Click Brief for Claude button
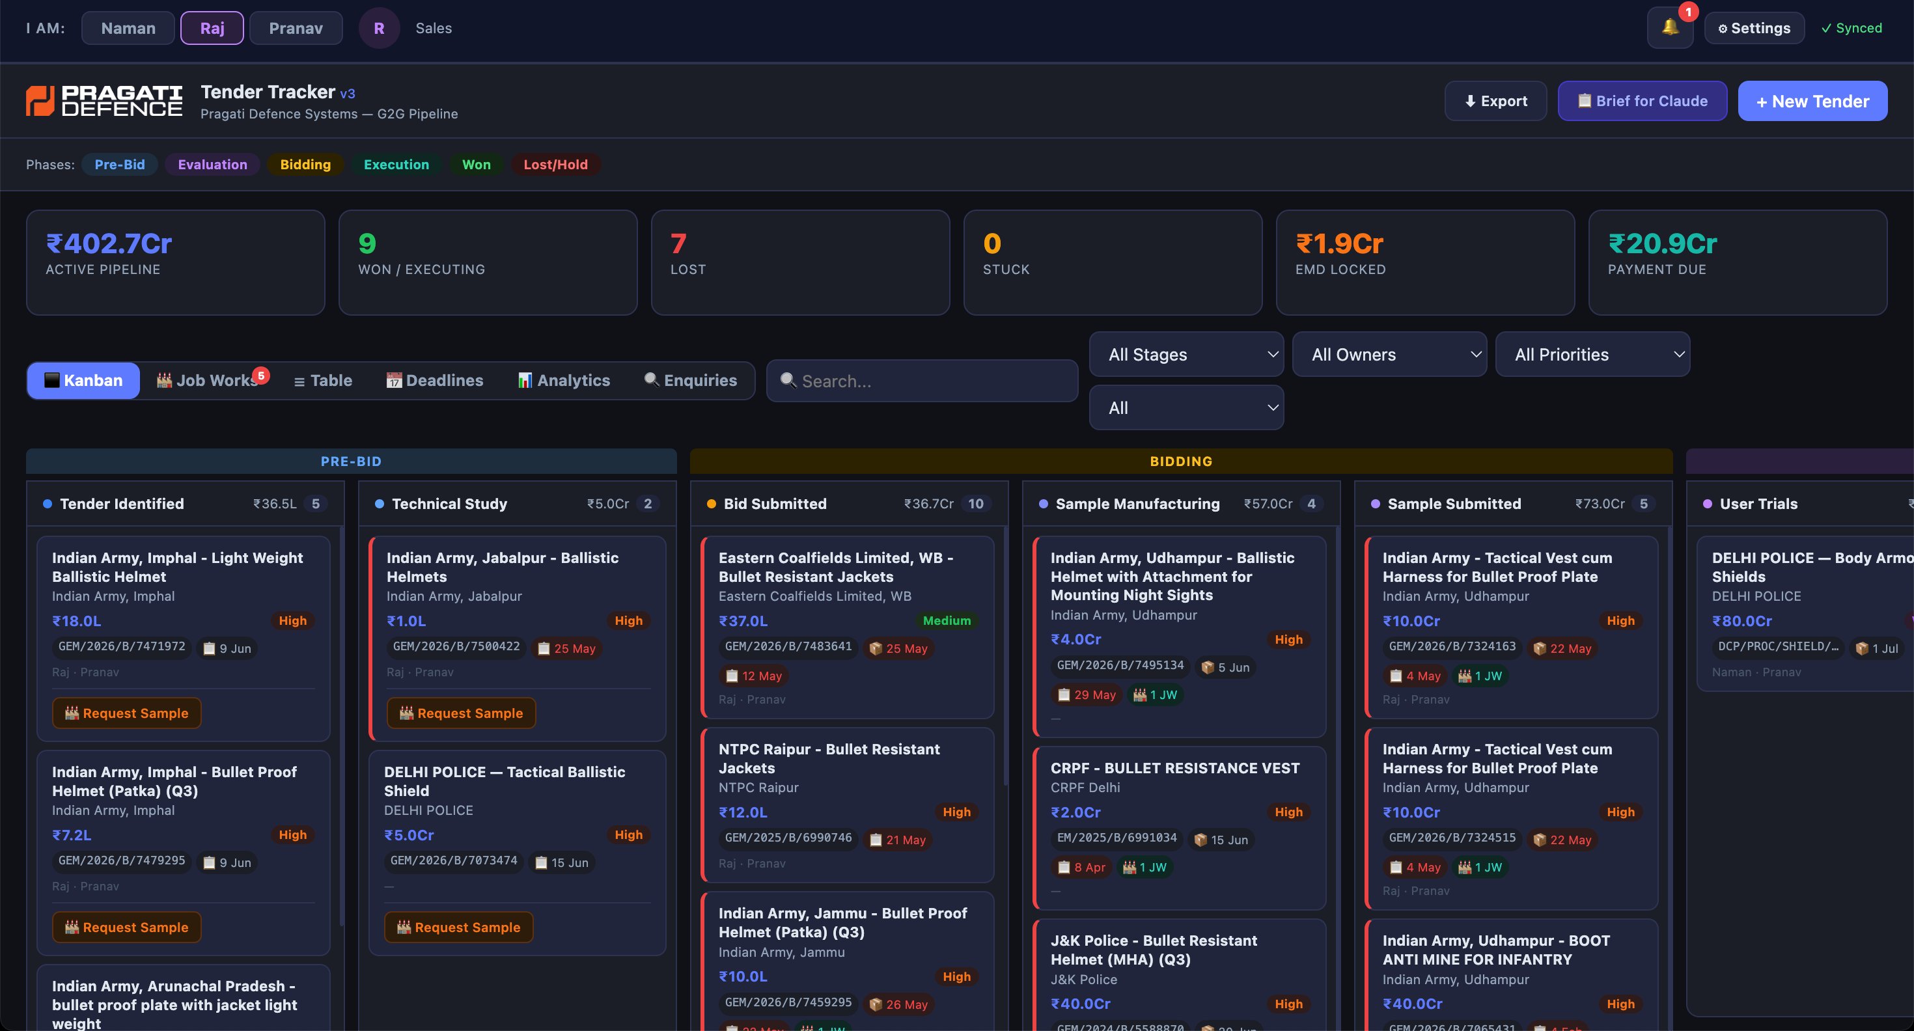1914x1031 pixels. [1642, 101]
